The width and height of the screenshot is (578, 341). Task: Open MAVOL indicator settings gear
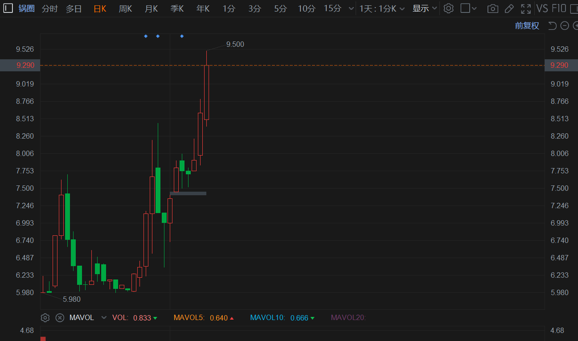tap(45, 318)
